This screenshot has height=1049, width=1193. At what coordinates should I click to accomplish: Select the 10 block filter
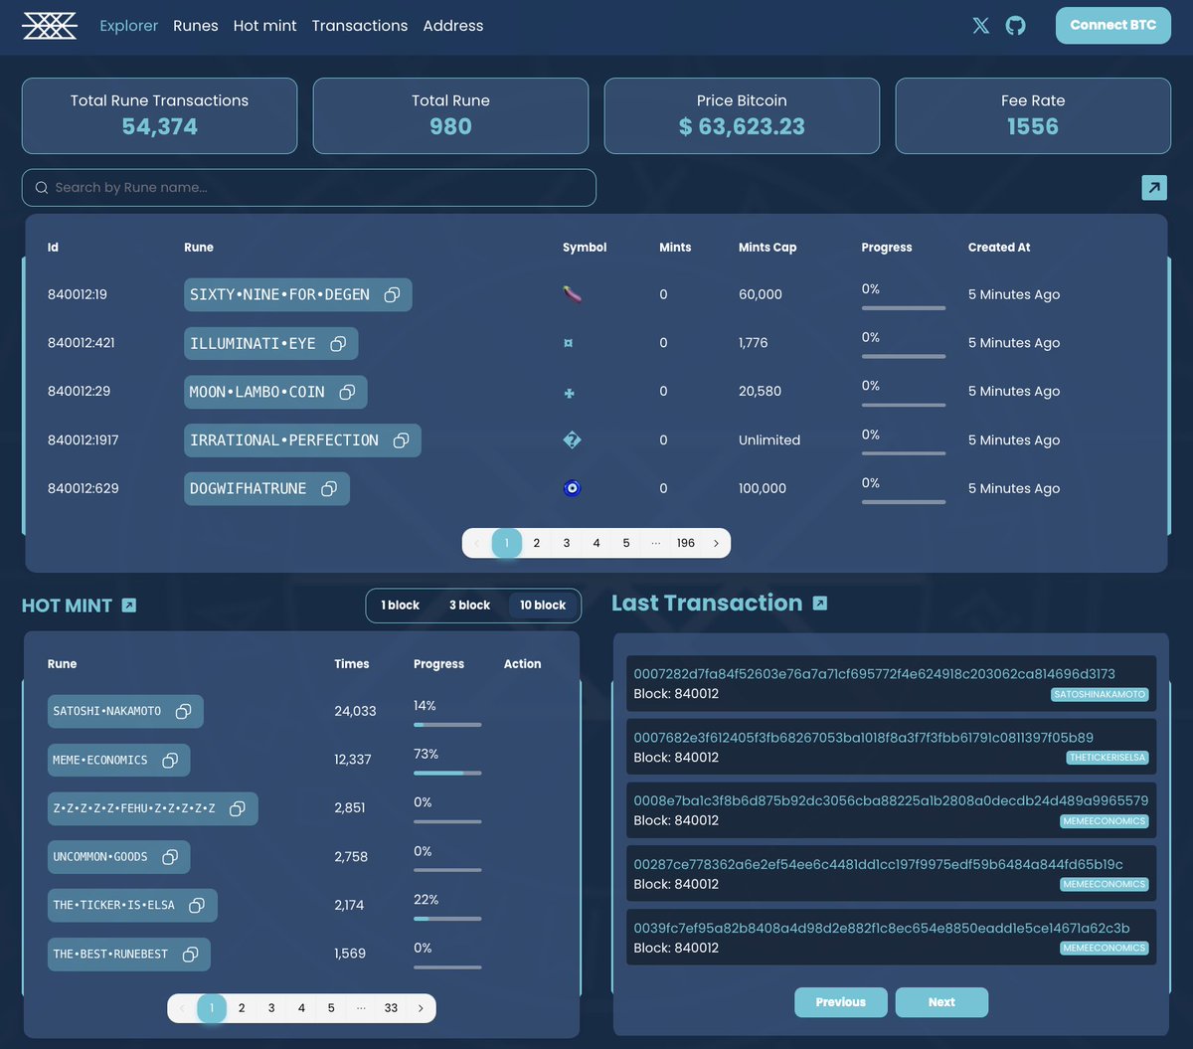point(543,605)
